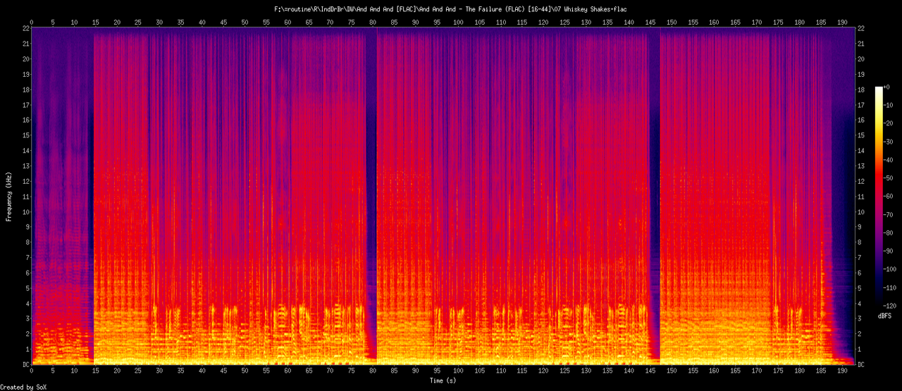The height and width of the screenshot is (391, 902).
Task: Click the "-120" value on the dBFS scale
Action: pyautogui.click(x=891, y=306)
